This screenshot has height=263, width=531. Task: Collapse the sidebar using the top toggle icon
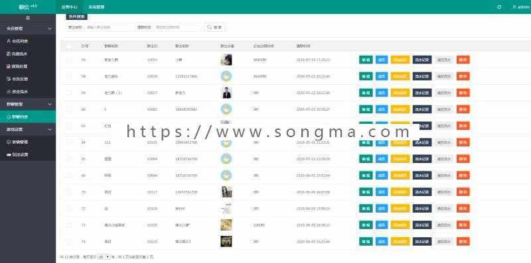click(28, 19)
